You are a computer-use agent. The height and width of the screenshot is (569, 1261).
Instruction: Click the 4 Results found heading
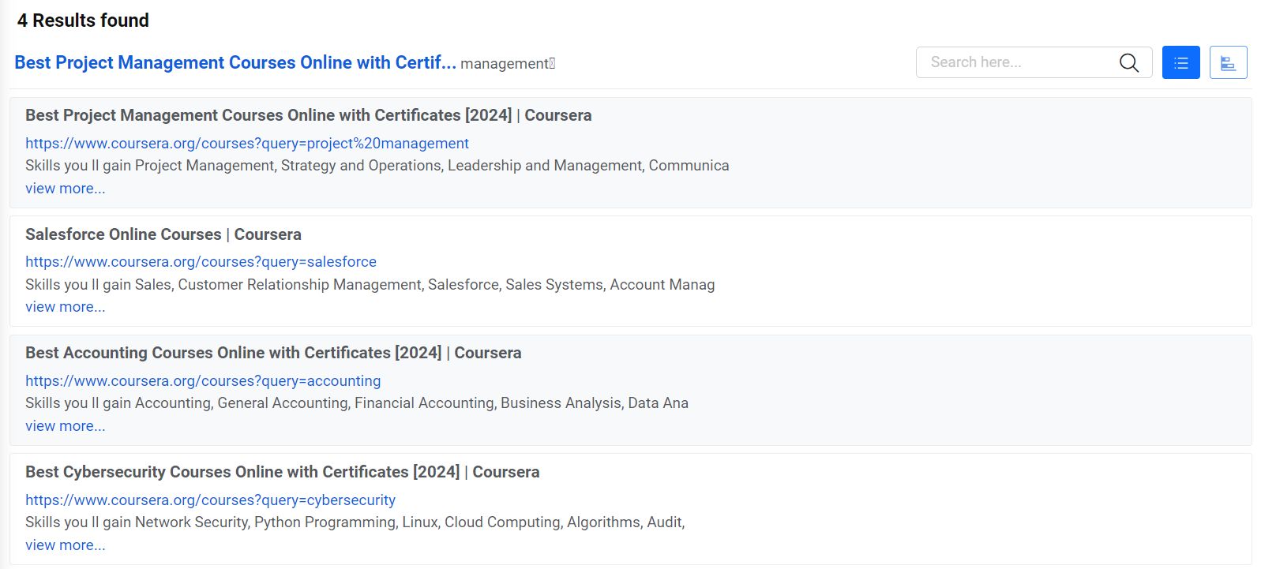point(83,21)
